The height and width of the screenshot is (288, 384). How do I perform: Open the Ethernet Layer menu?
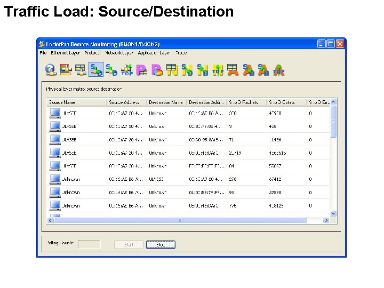point(65,53)
